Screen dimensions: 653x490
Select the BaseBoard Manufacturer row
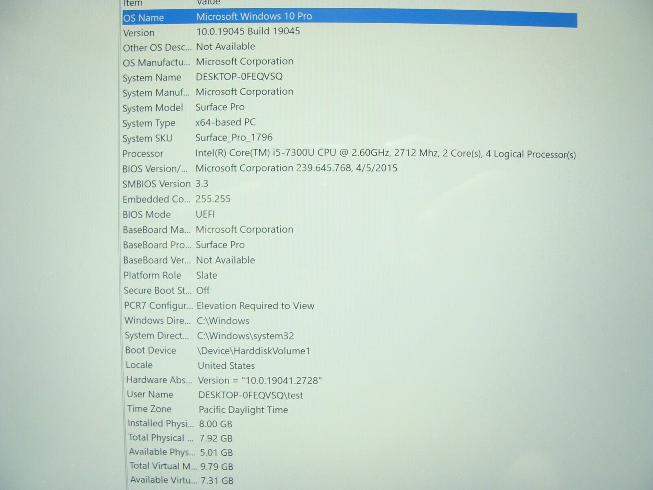point(350,230)
